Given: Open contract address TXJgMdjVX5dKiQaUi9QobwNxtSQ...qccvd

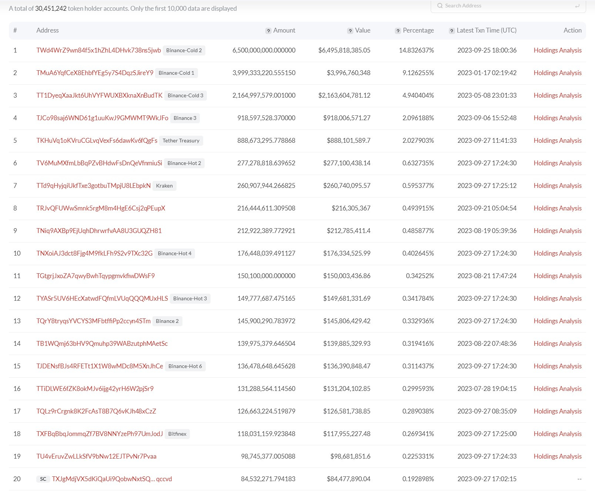Looking at the screenshot, I should point(112,479).
